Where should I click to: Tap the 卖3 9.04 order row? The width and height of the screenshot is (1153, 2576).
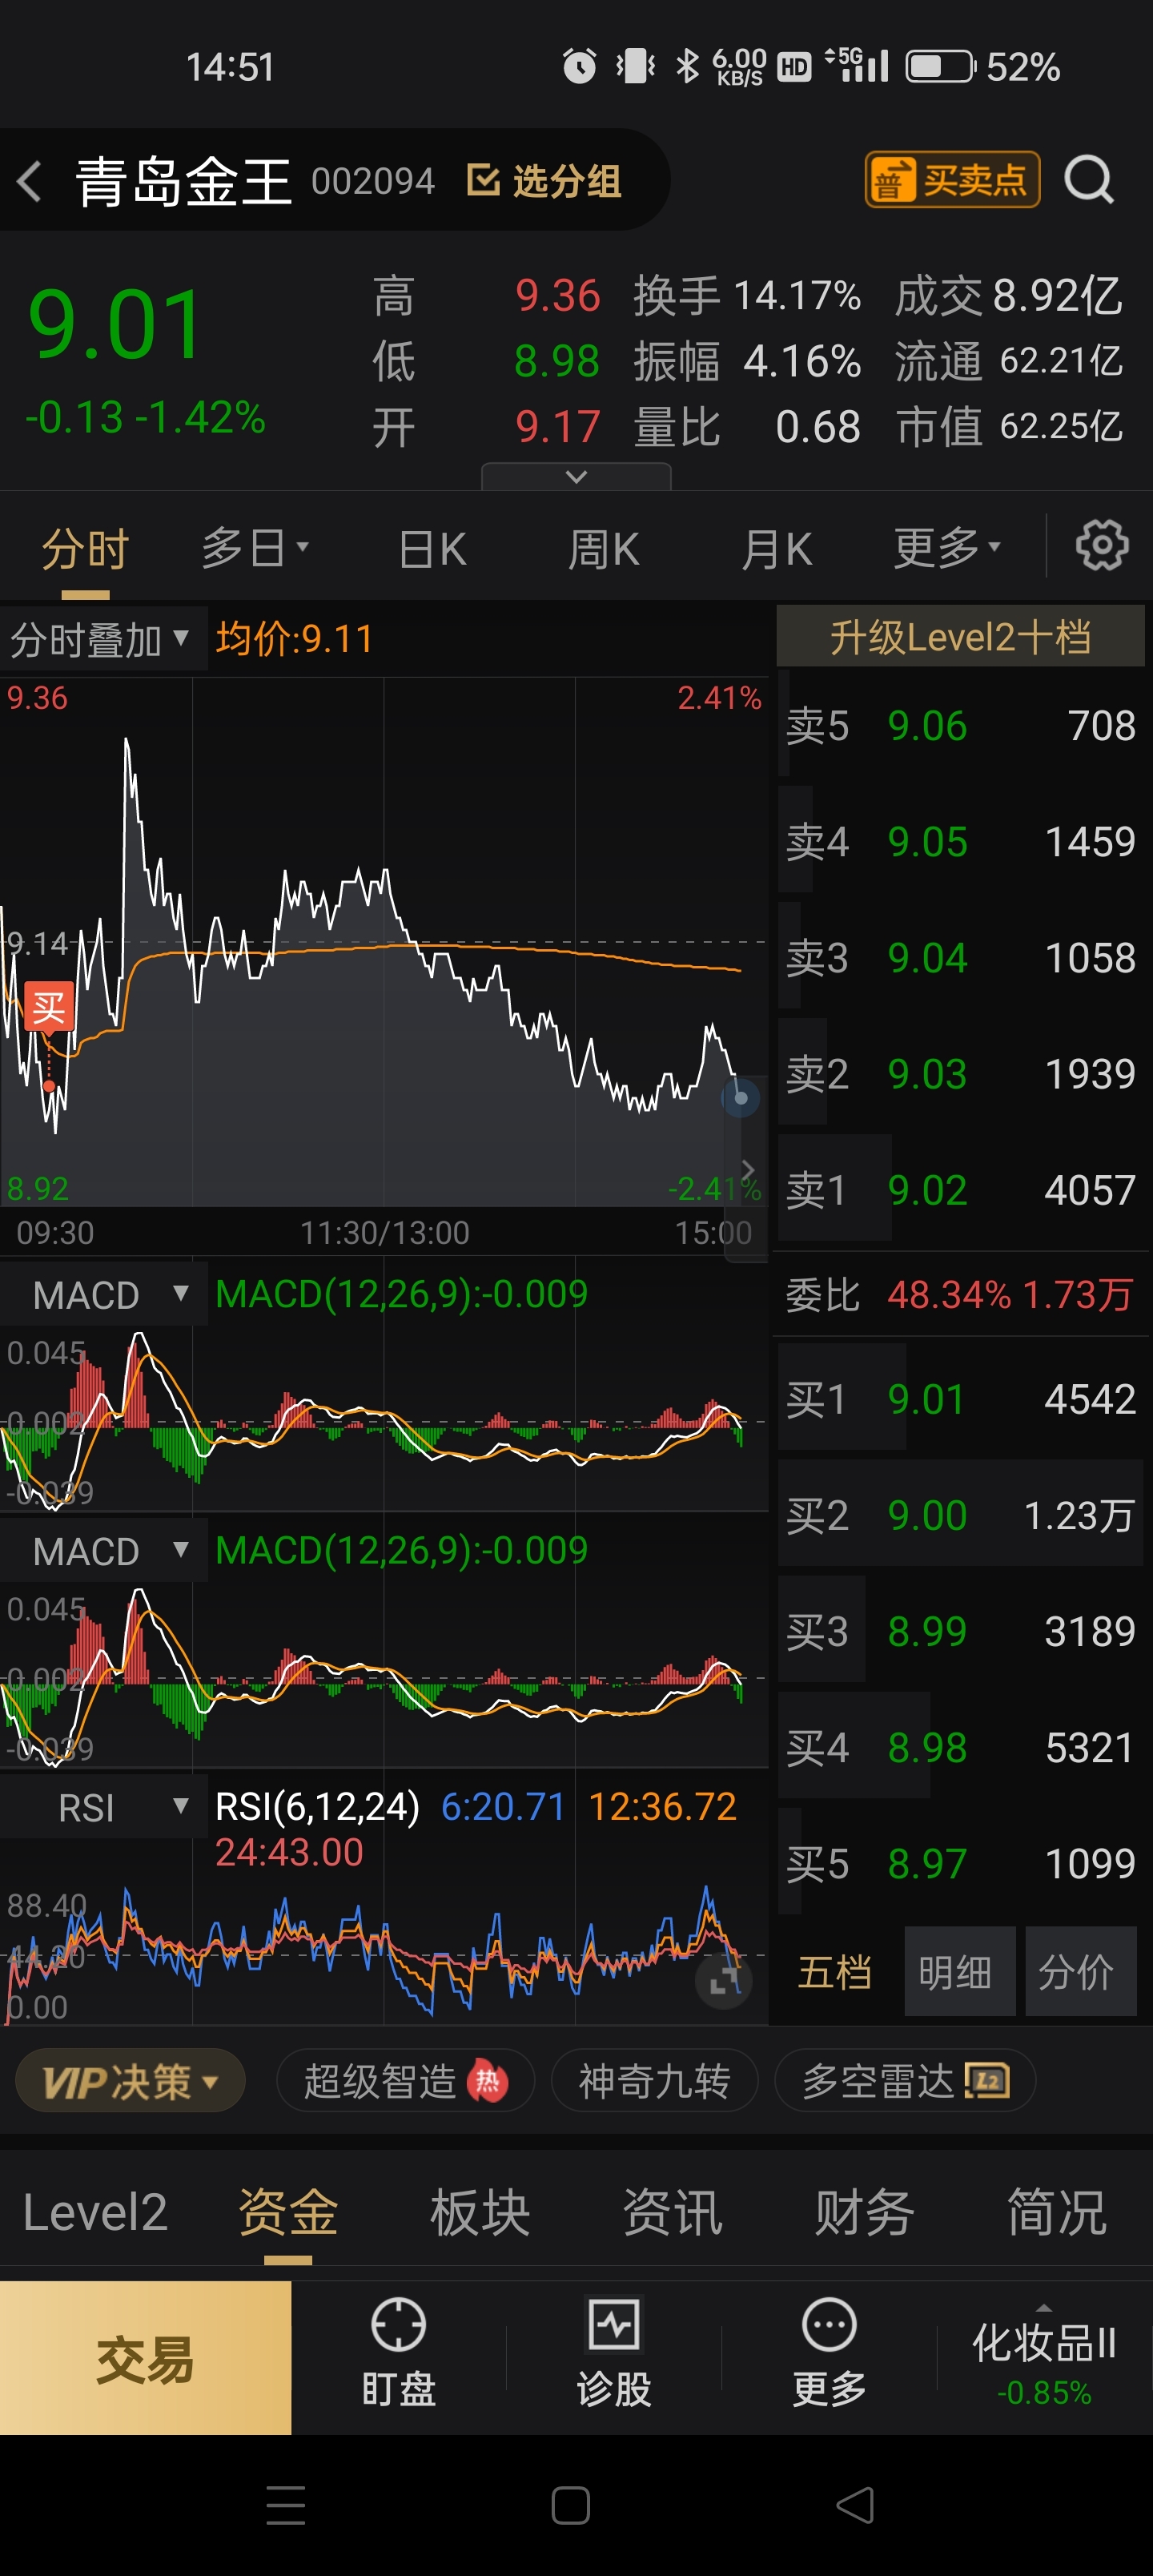coord(960,958)
